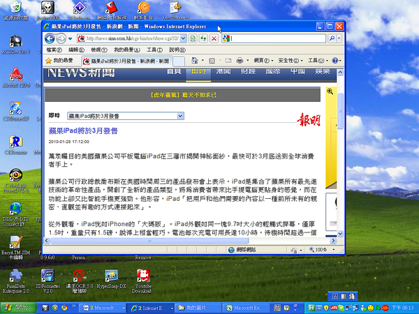Open 國際 news section

pyautogui.click(x=273, y=72)
